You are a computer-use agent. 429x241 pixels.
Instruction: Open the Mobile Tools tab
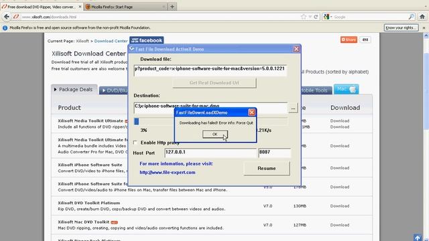(316, 90)
